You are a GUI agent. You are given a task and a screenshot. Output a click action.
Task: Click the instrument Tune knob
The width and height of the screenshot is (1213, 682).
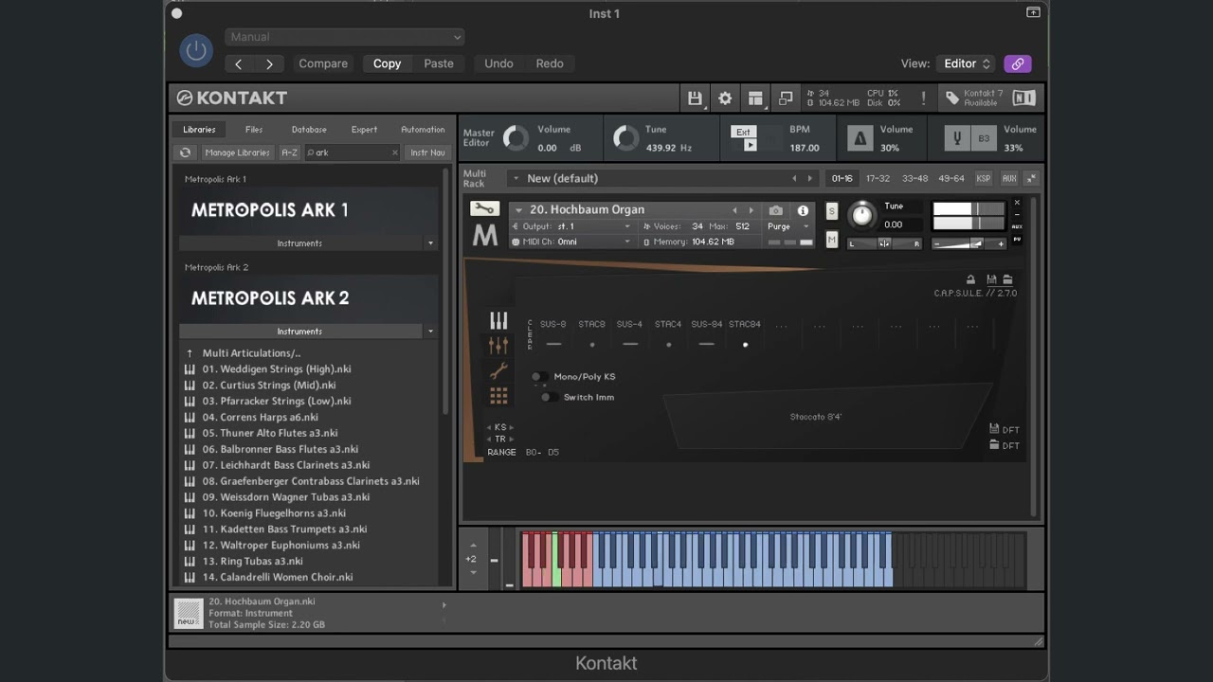(x=861, y=215)
